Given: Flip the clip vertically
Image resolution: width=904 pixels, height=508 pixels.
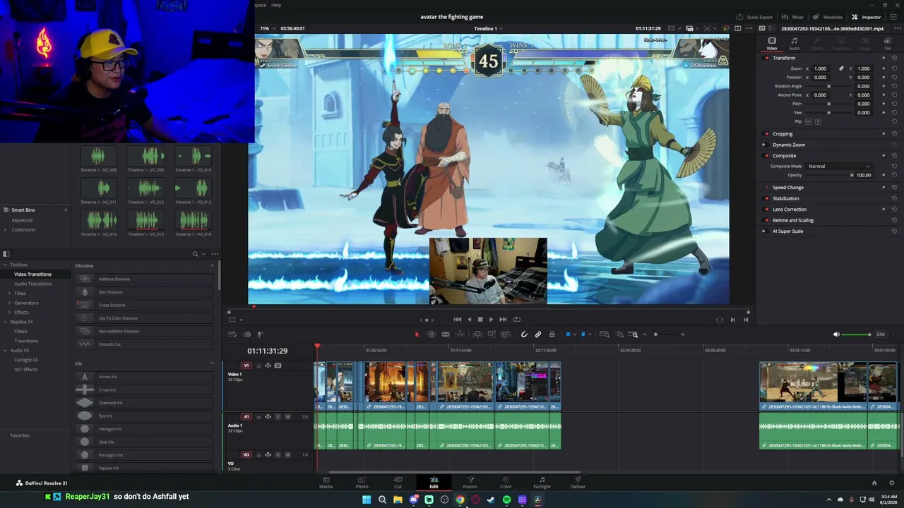Looking at the screenshot, I should [818, 121].
